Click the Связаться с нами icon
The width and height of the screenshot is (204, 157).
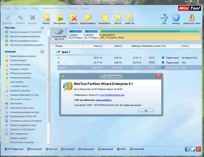(x=192, y=18)
